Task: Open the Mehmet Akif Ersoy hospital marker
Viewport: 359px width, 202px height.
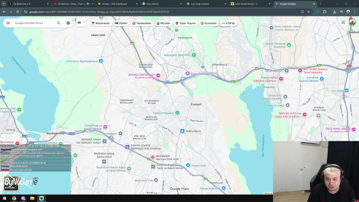Action: (x=305, y=114)
